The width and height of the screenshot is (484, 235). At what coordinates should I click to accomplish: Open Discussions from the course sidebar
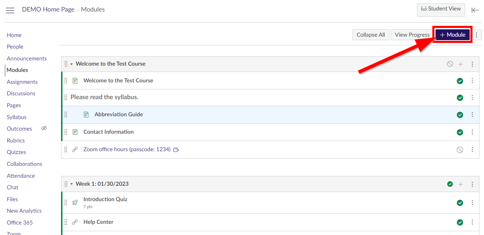point(21,93)
